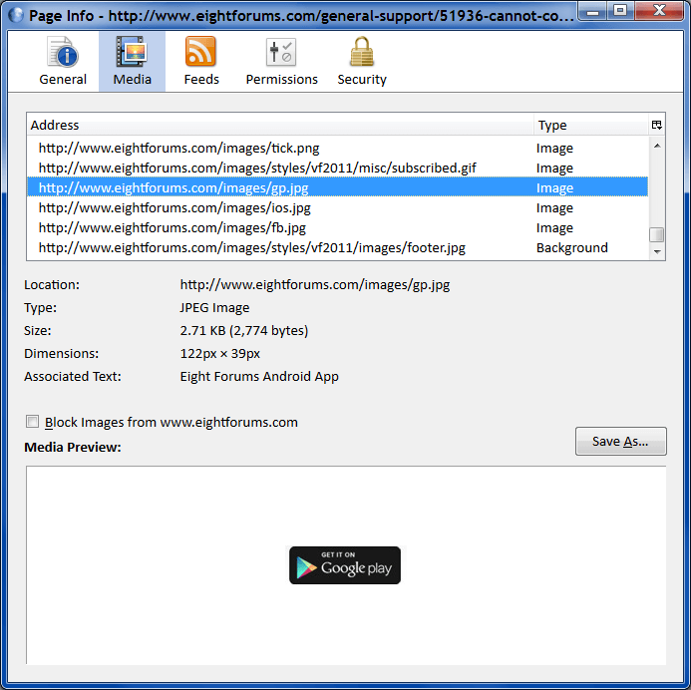Click the 2.71 KB size value
The image size is (691, 690).
244,330
